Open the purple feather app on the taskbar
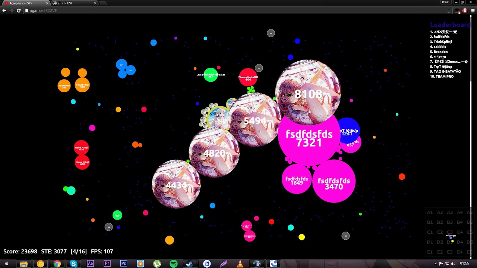477x268 pixels. pos(224,264)
